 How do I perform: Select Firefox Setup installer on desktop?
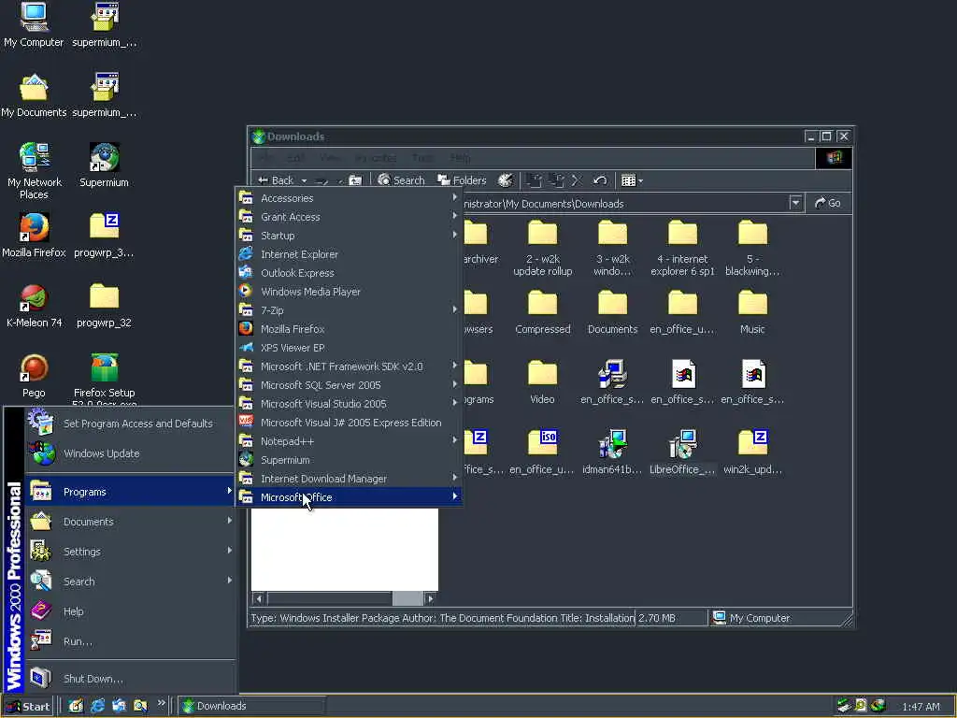[104, 379]
